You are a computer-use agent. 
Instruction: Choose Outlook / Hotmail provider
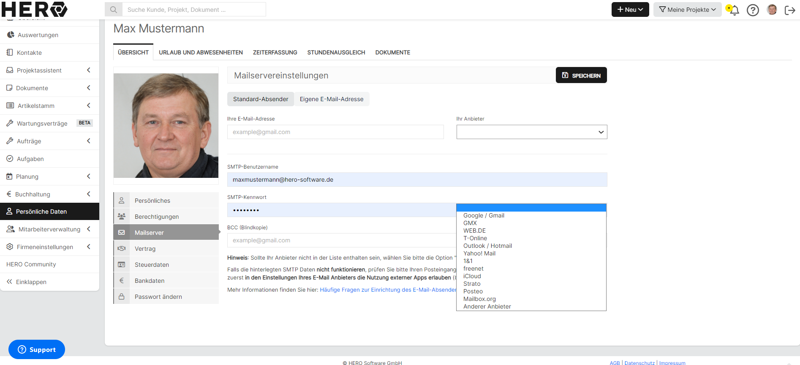click(531, 246)
